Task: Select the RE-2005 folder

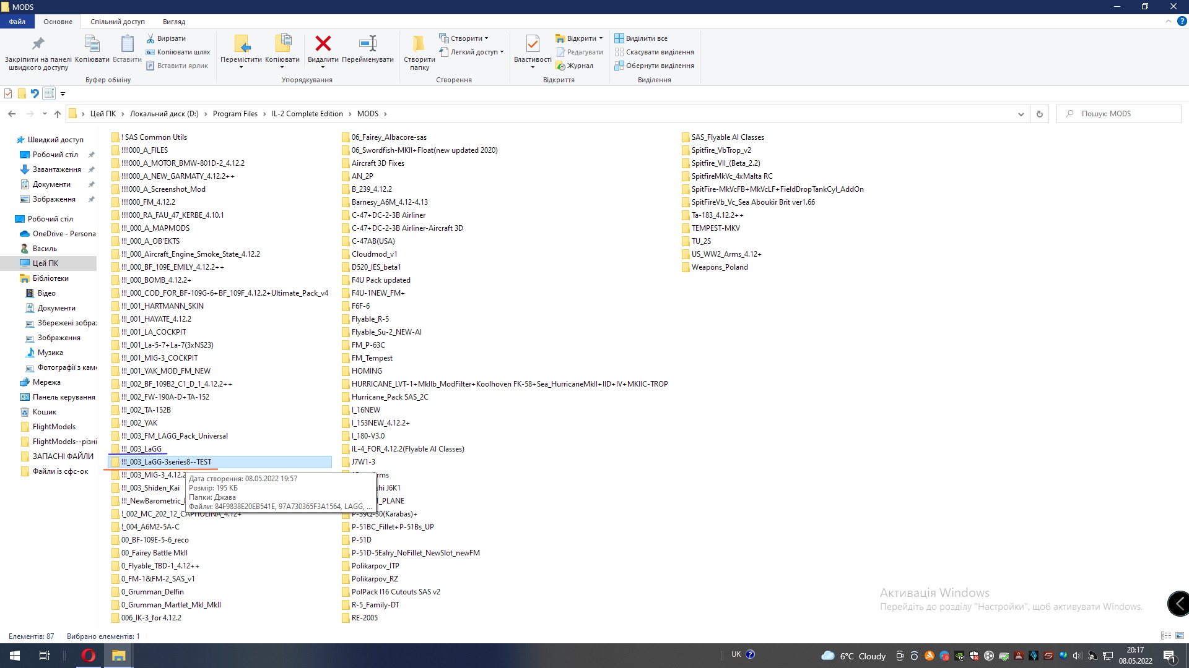Action: click(x=364, y=618)
